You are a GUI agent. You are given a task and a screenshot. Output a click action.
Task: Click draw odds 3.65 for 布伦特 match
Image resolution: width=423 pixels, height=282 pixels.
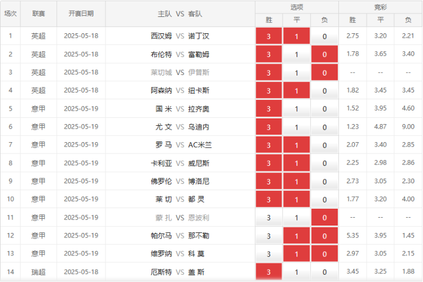(x=380, y=54)
